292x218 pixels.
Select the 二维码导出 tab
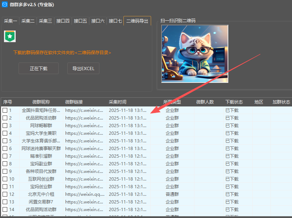point(137,21)
